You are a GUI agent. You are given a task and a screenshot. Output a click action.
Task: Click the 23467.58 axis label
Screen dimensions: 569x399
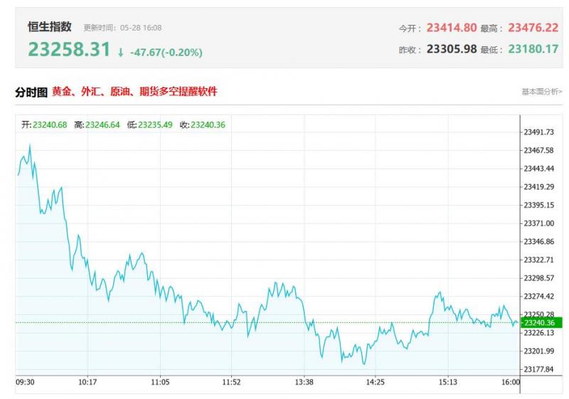tap(539, 150)
